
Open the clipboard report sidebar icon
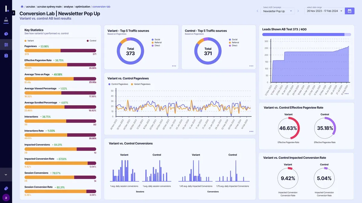pos(6,56)
